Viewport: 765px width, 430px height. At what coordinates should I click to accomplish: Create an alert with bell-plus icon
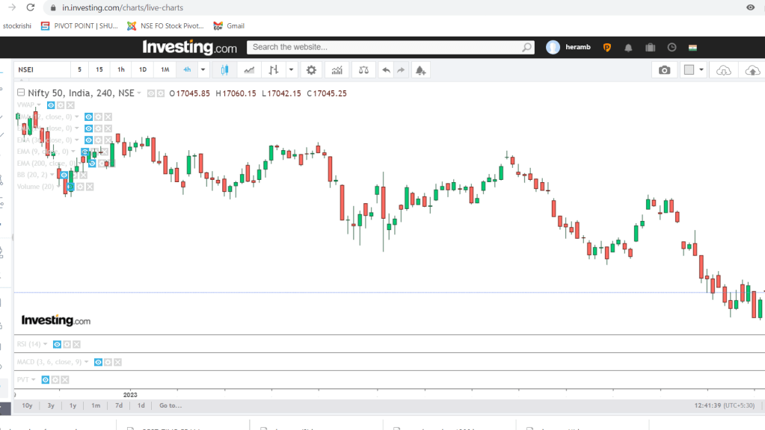click(420, 70)
